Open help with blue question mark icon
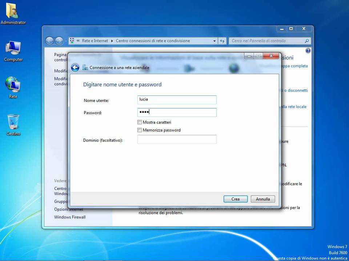The width and height of the screenshot is (349, 261). pos(308,51)
